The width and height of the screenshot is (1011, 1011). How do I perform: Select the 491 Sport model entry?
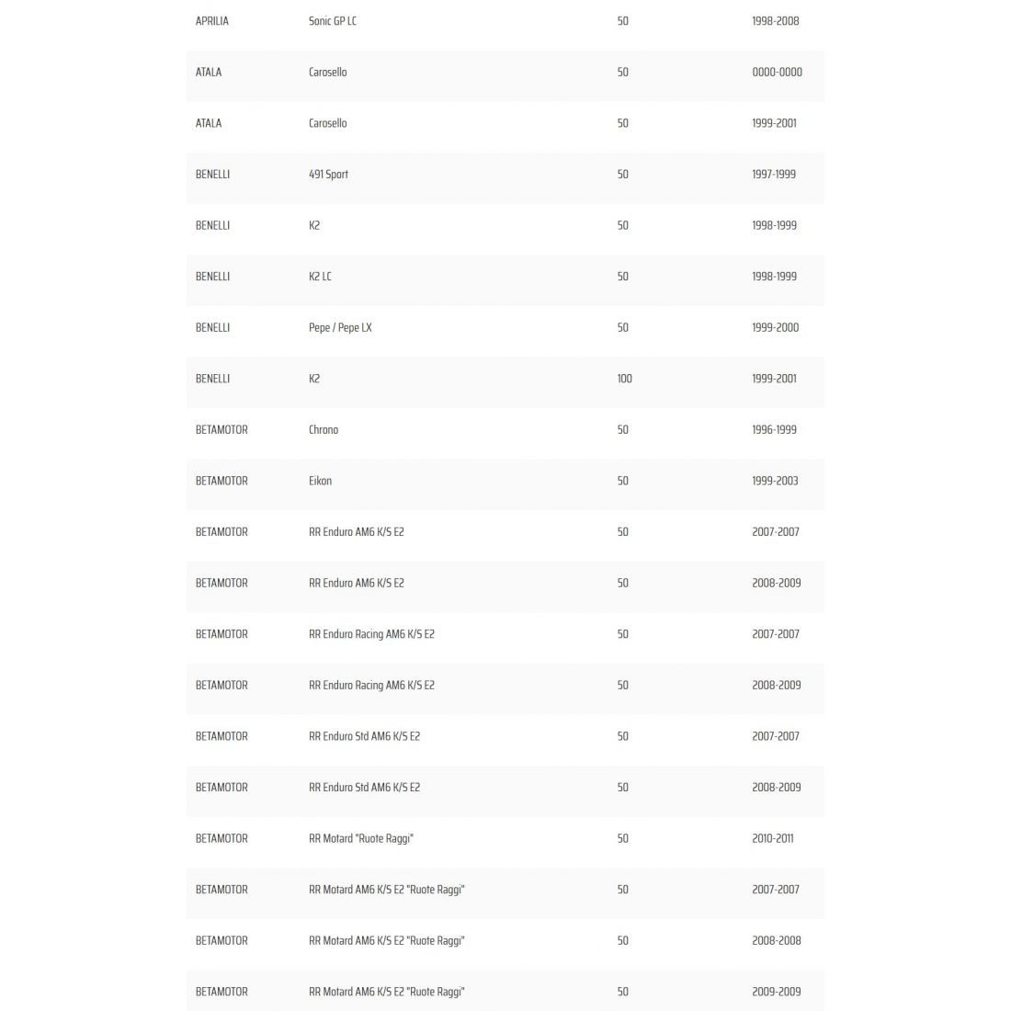tap(328, 174)
